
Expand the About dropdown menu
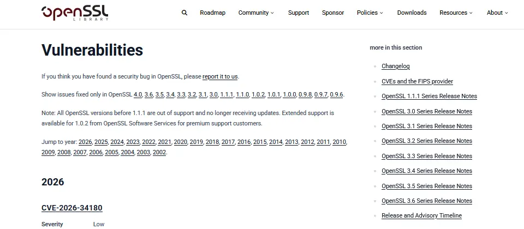point(497,13)
